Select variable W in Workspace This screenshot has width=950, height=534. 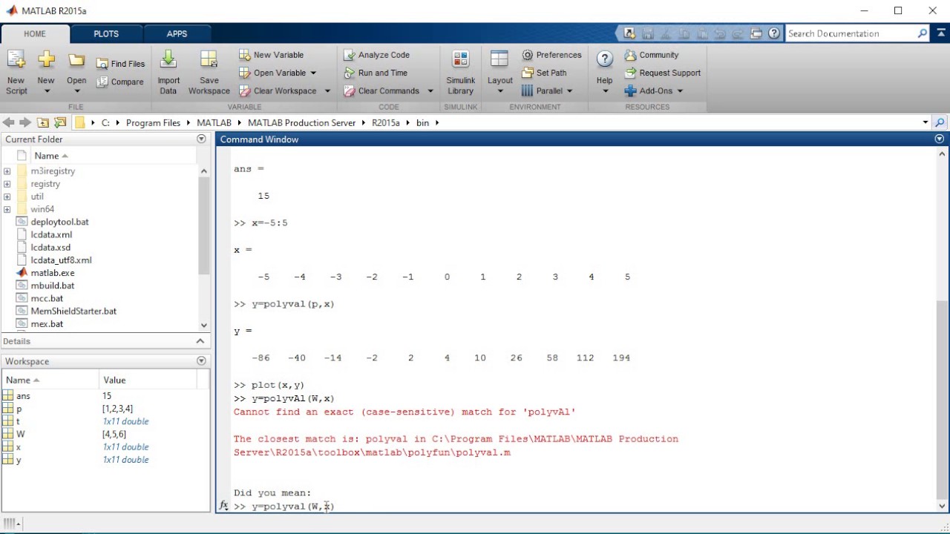tap(21, 434)
